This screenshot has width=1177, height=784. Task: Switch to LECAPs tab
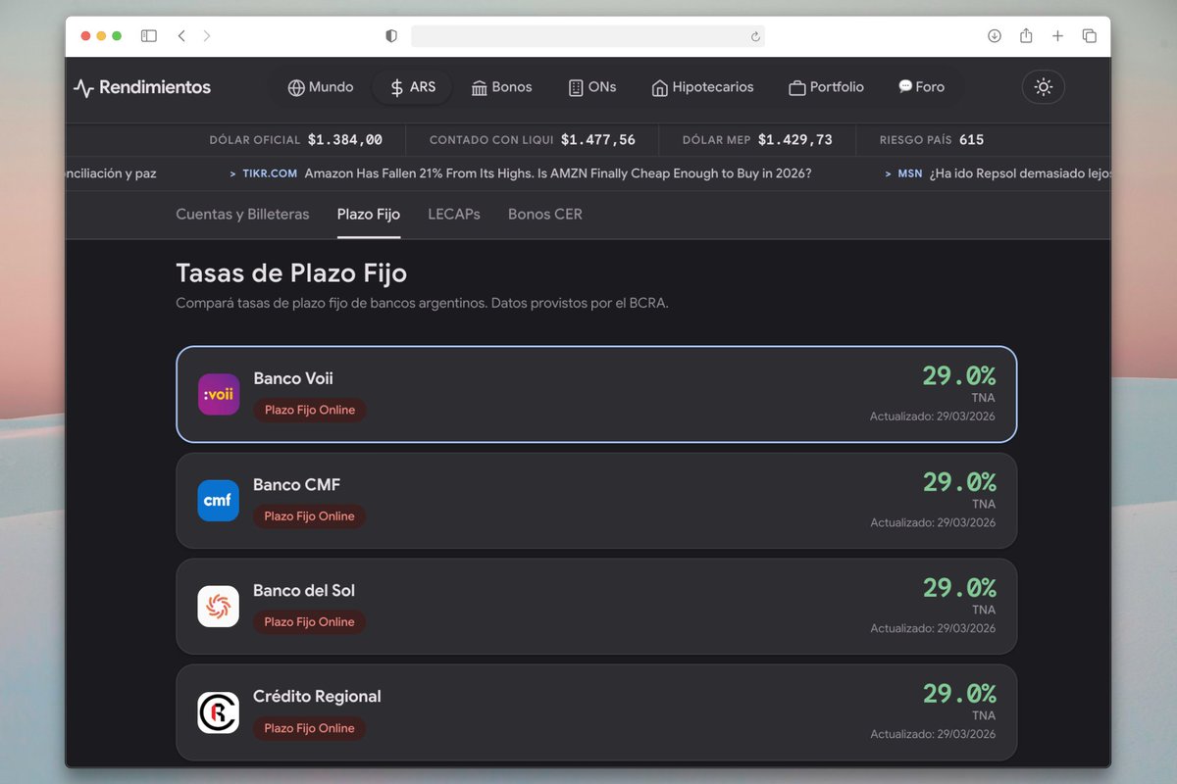454,214
